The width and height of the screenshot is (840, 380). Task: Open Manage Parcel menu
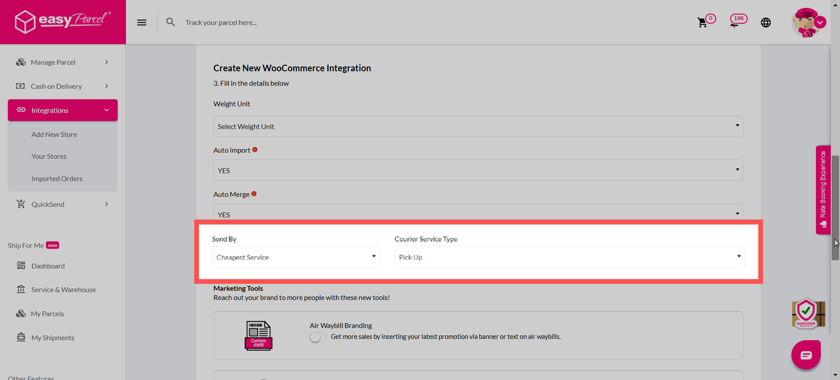click(x=63, y=62)
